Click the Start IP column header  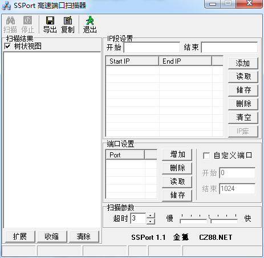(132, 61)
